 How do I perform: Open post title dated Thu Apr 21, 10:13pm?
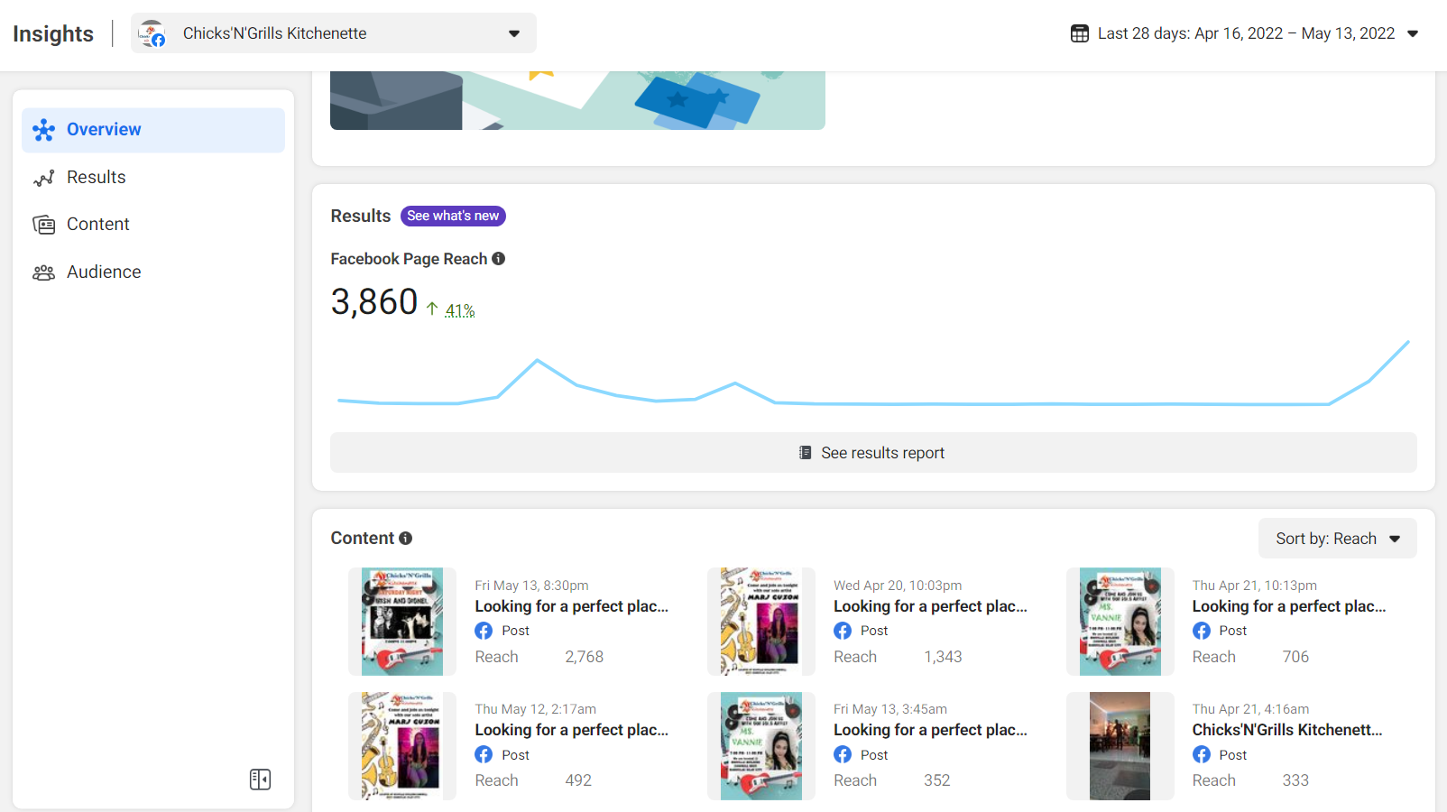pos(1289,607)
